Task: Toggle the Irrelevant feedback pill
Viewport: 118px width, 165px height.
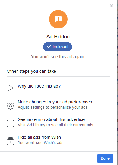Action: click(x=57, y=47)
